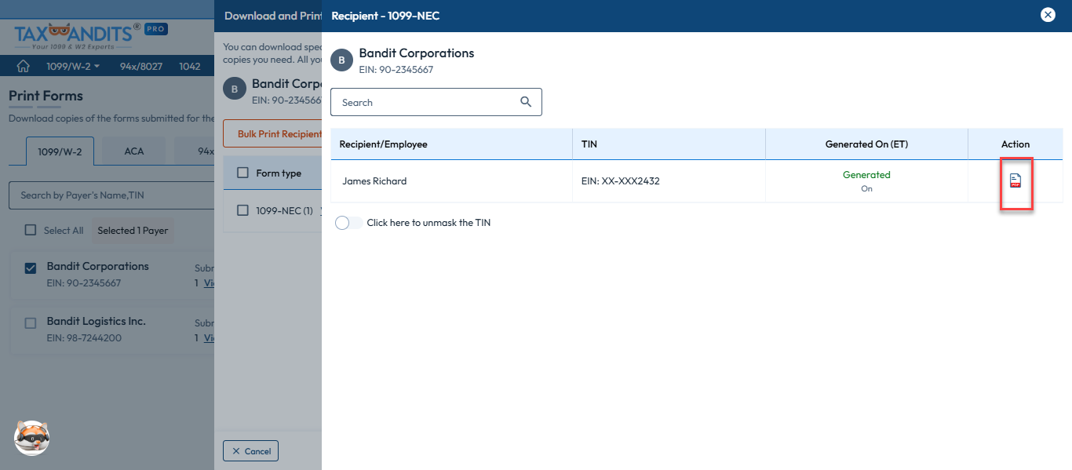Click the Generated status text
The height and width of the screenshot is (470, 1072).
(866, 175)
